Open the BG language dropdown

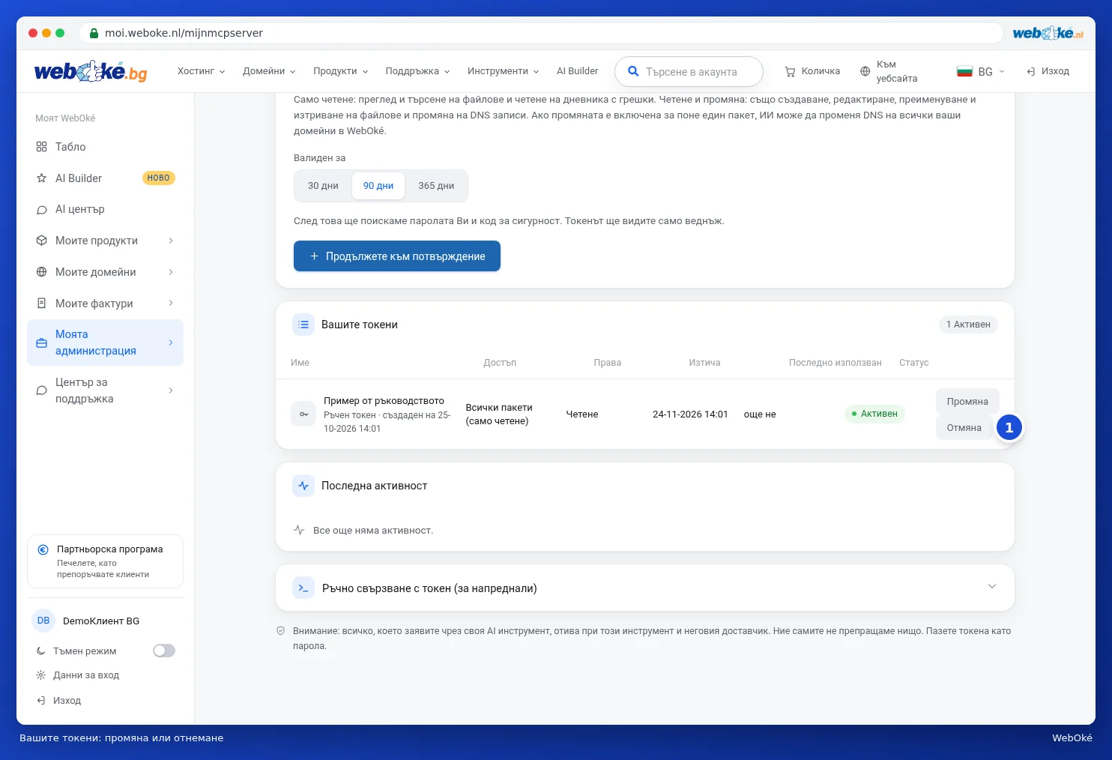point(980,72)
